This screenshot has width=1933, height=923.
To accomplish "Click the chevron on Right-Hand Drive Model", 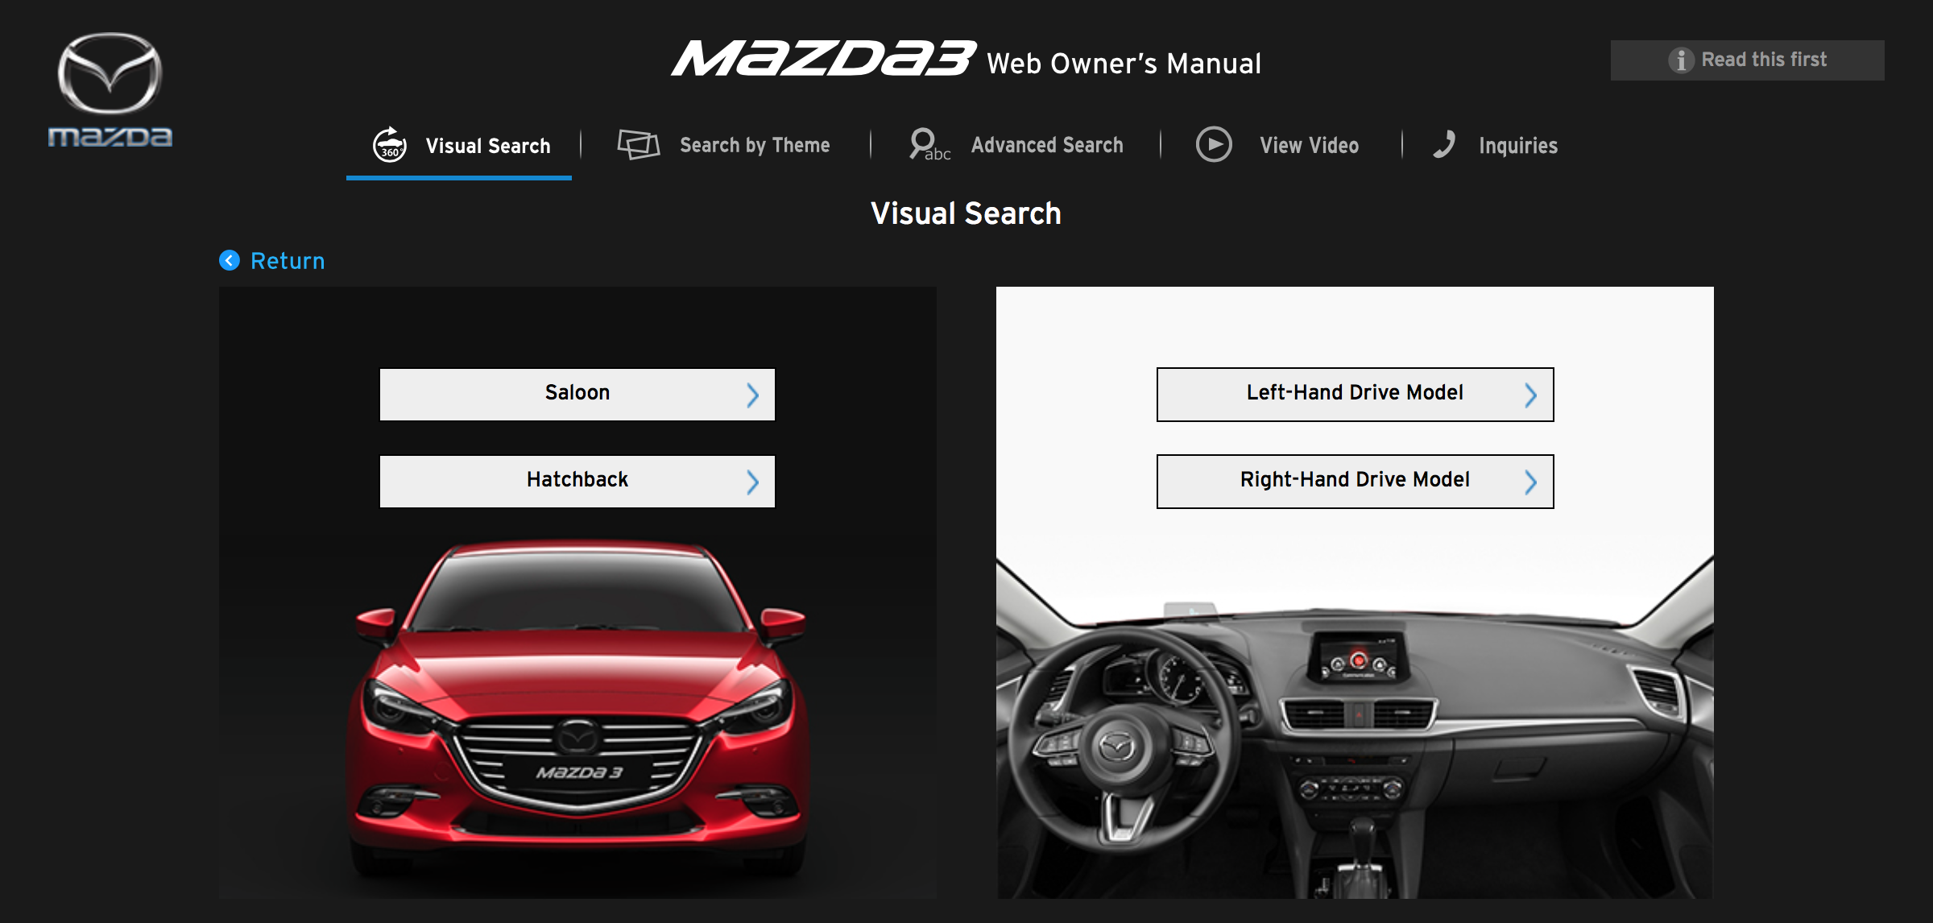I will (1530, 482).
